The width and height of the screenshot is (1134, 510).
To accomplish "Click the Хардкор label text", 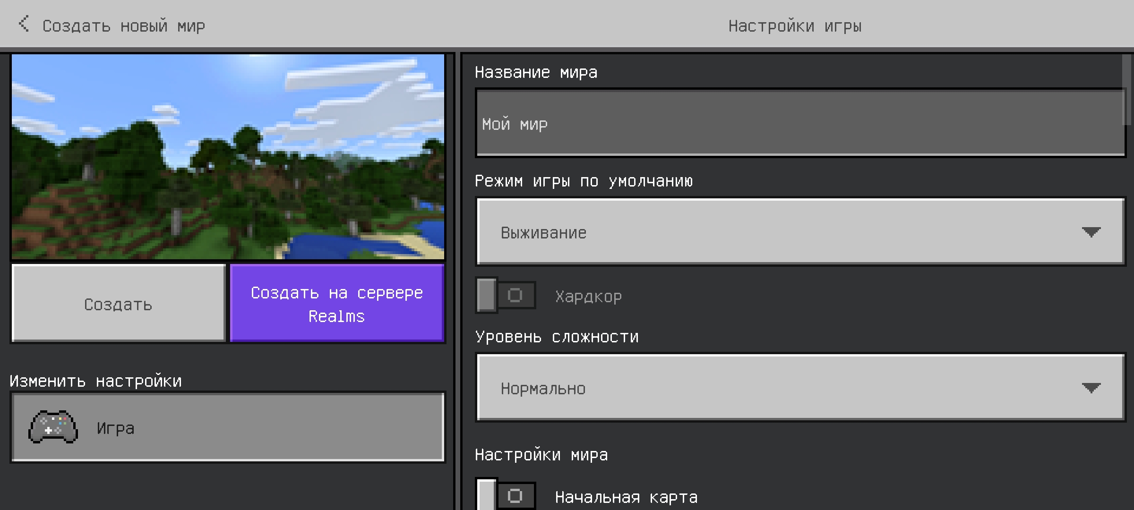I will [x=588, y=297].
